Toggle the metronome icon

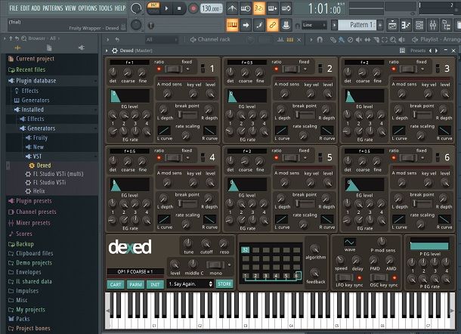(x=232, y=8)
